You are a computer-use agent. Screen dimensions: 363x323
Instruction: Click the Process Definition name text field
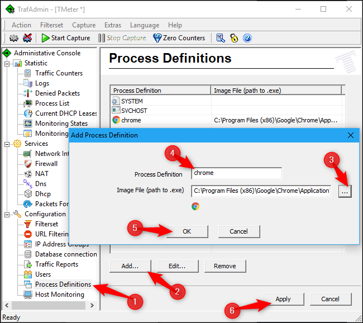click(236, 173)
